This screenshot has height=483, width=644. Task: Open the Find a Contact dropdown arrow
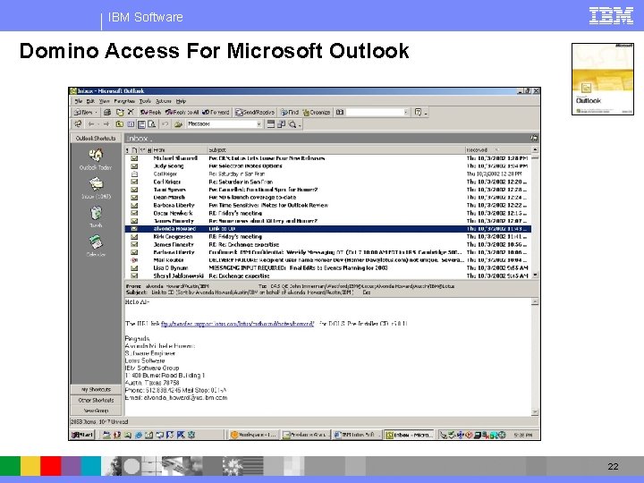tap(406, 112)
